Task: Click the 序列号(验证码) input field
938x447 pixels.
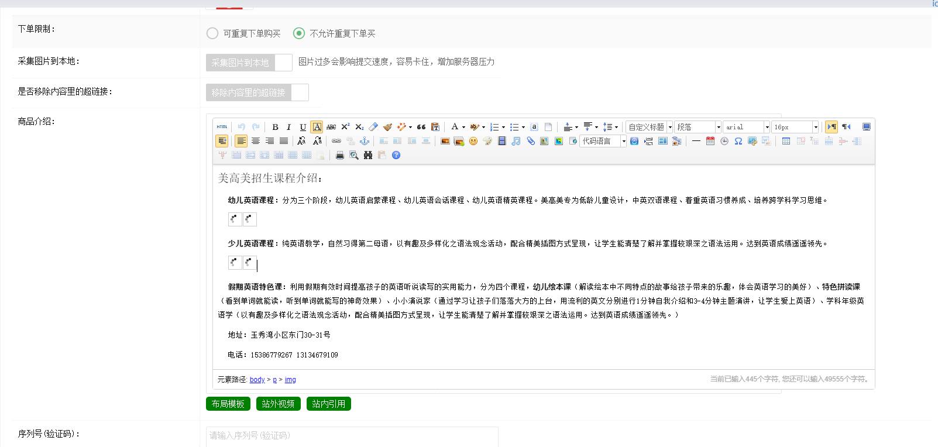Action: (x=352, y=436)
